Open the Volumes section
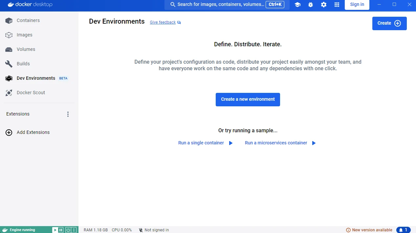 [26, 49]
